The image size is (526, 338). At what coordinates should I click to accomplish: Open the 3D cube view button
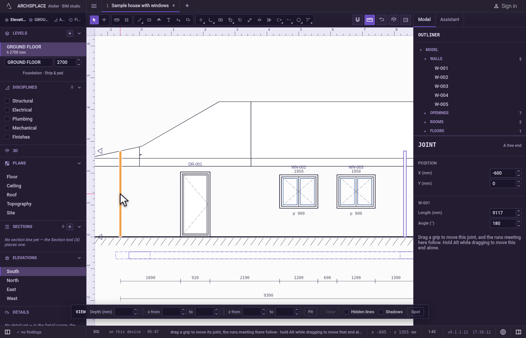point(394,20)
